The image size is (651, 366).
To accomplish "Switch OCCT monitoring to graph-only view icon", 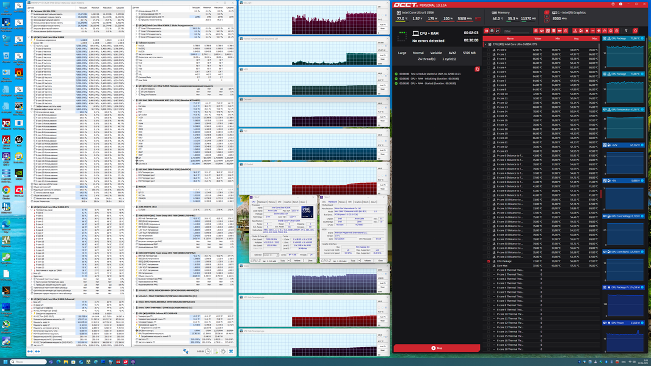I will tap(497, 31).
